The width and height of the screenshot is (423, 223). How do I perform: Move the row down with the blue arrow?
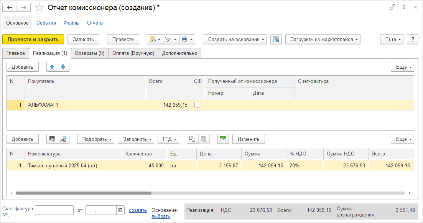63,67
